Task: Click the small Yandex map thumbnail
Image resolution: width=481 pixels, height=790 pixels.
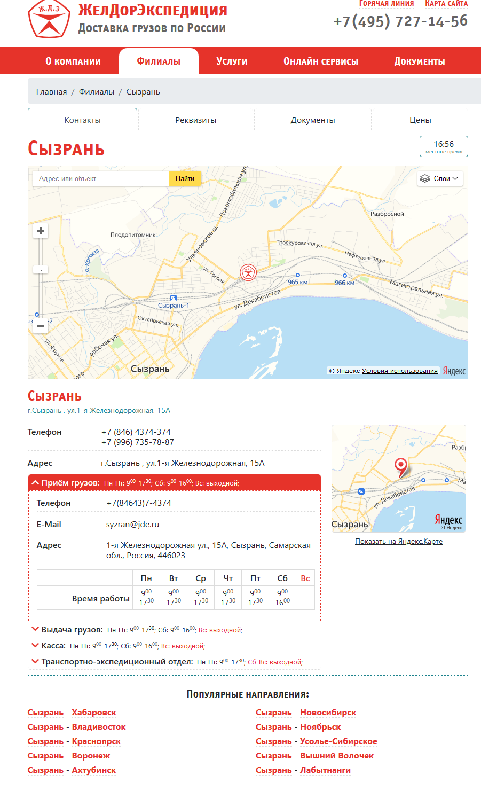Action: tap(399, 479)
